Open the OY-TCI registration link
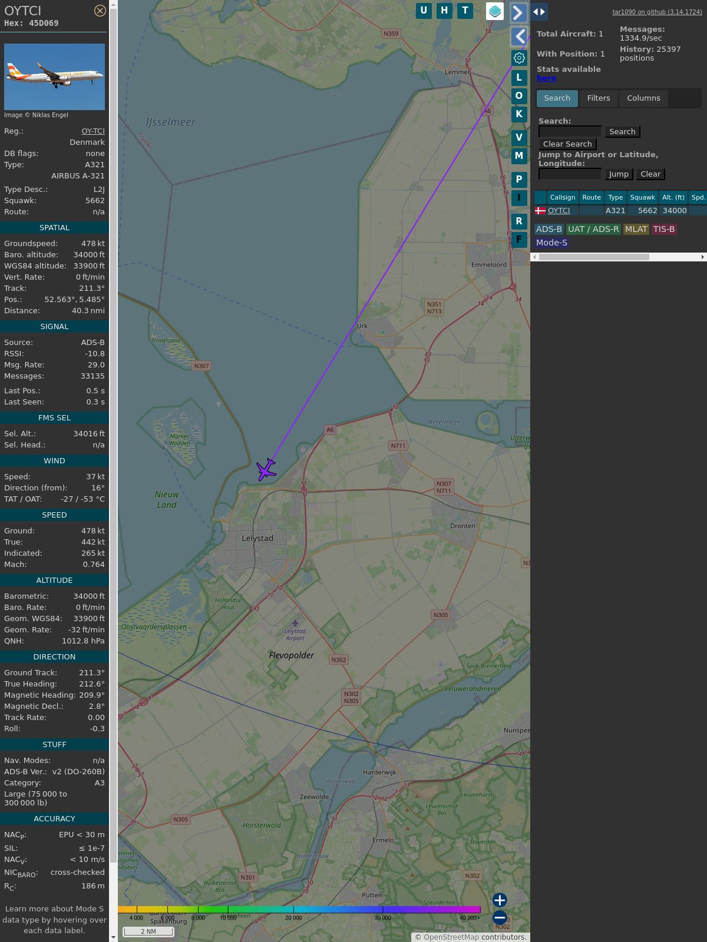Viewport: 707px width, 942px height. (x=93, y=131)
